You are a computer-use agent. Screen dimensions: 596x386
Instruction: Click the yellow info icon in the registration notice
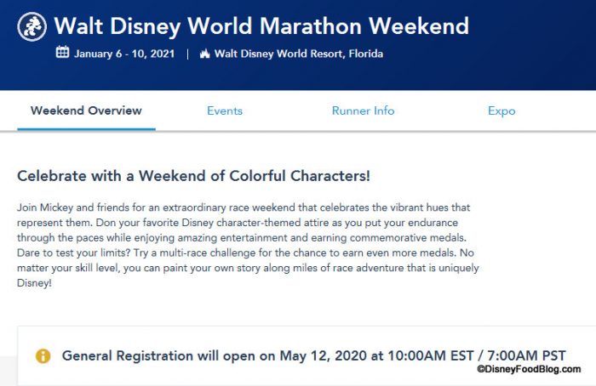(43, 355)
